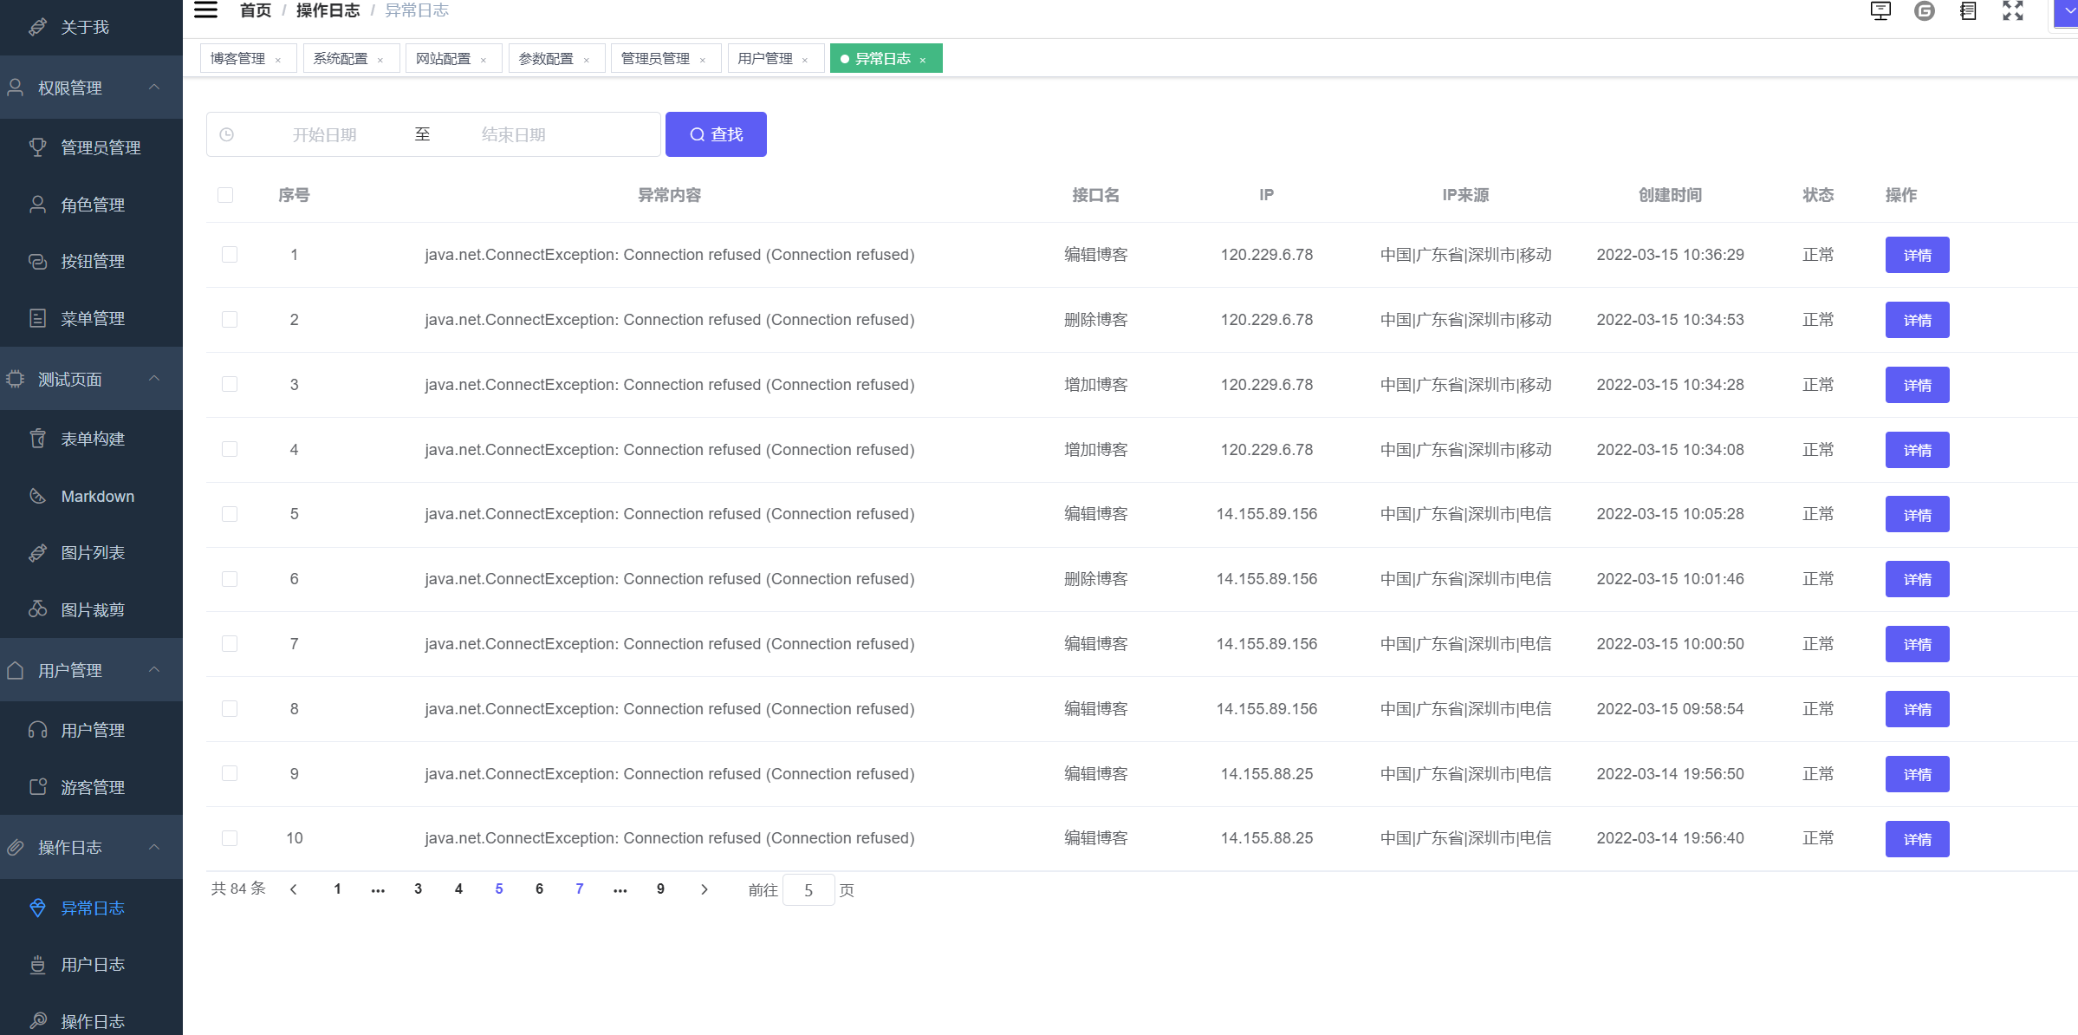Click the fullscreen toggle icon in the header

pyautogui.click(x=2012, y=10)
